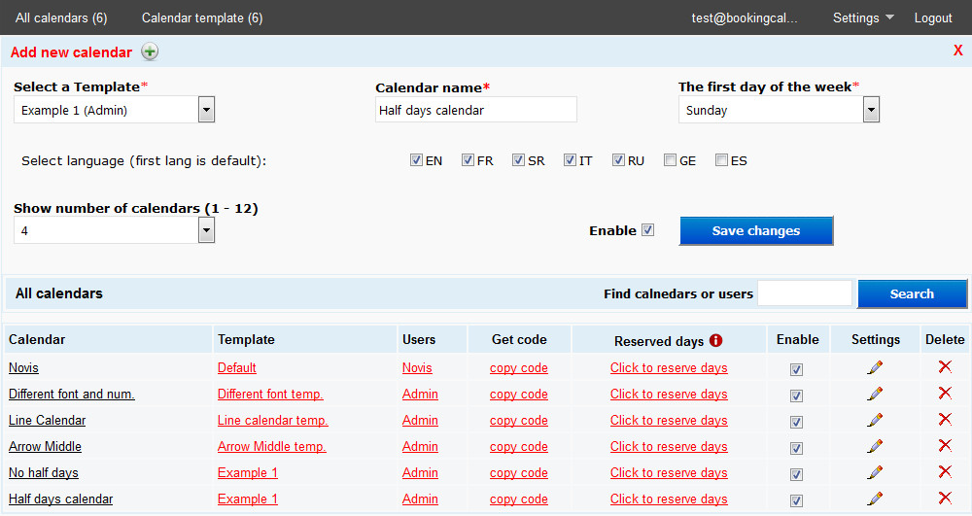
Task: Open the Show number of calendars dropdown
Action: pyautogui.click(x=206, y=230)
